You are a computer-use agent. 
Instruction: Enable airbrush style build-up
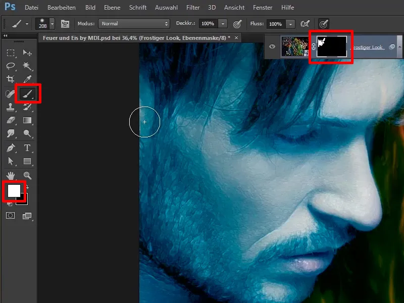(305, 24)
